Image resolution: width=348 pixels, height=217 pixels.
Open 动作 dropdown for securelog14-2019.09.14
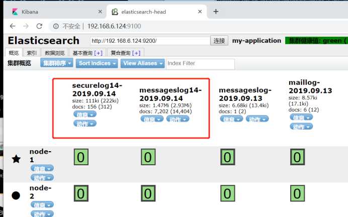click(x=85, y=124)
